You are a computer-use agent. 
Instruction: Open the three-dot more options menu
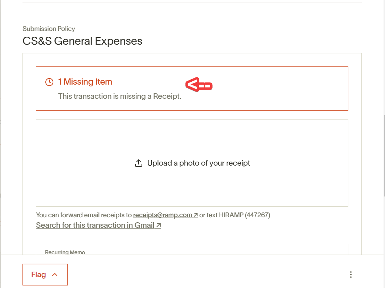click(x=351, y=275)
